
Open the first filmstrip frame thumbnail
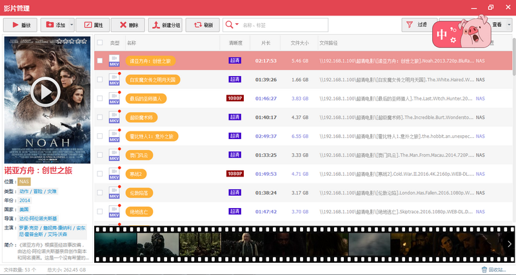pos(115,244)
